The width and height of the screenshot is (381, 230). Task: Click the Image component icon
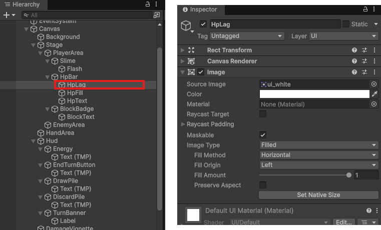(x=191, y=72)
